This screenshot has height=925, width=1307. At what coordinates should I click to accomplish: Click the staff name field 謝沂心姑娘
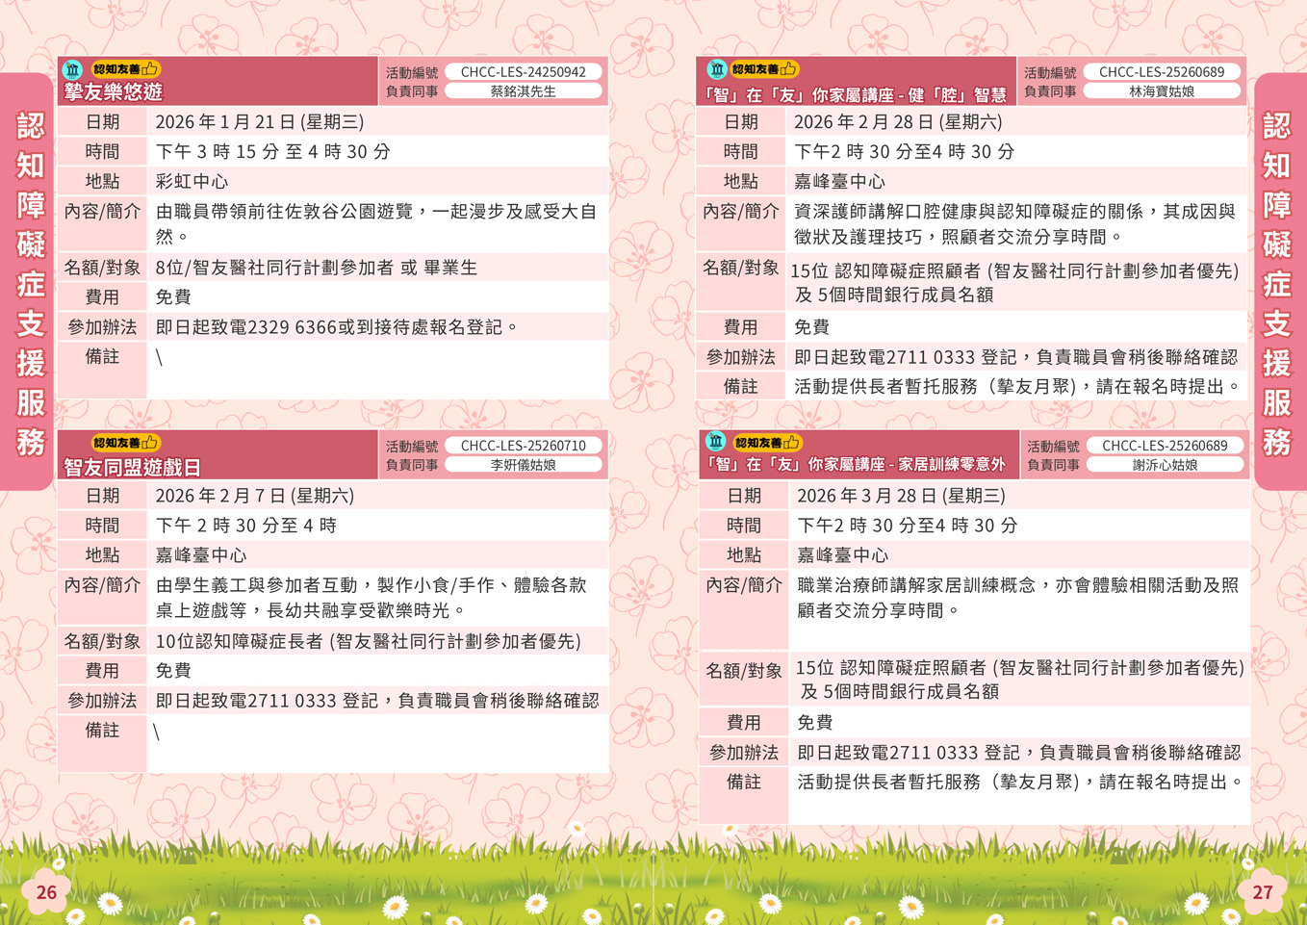pyautogui.click(x=1165, y=465)
